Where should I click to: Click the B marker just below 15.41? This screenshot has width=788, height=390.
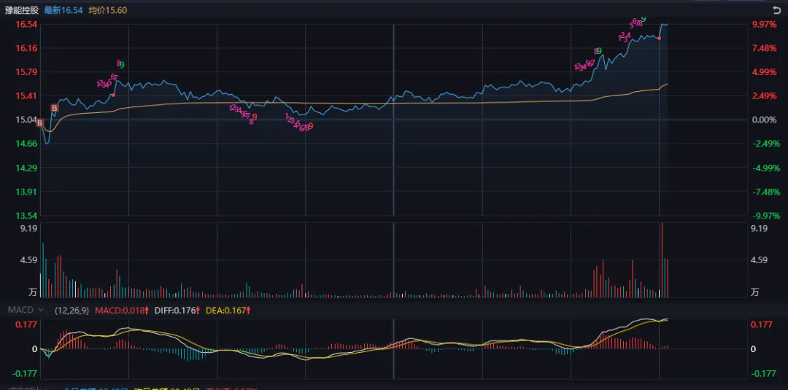(x=54, y=107)
